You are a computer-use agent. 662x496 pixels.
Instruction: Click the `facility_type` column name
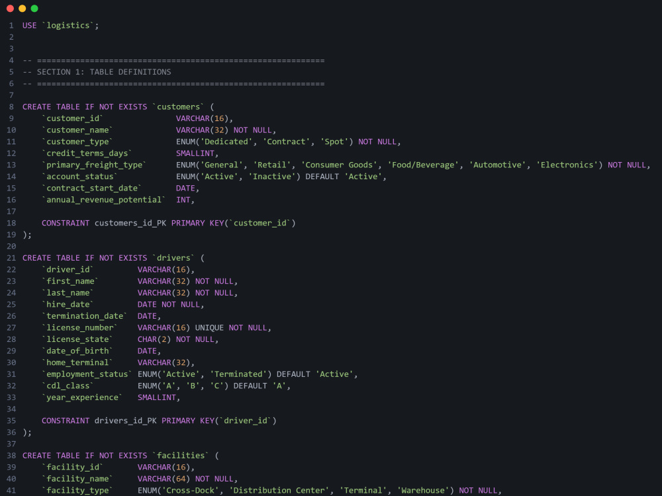click(x=77, y=491)
